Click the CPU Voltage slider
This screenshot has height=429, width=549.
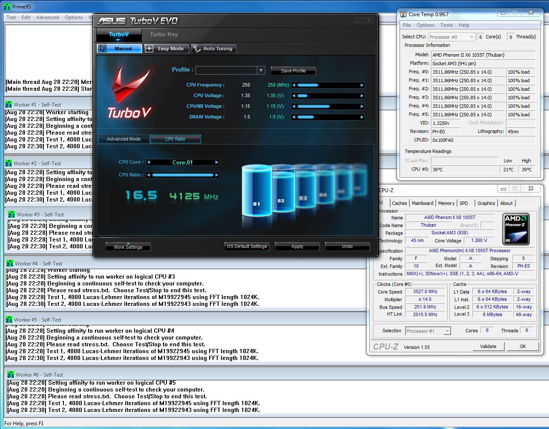[328, 96]
